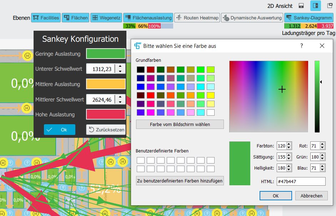Image resolution: width=336 pixels, height=216 pixels.
Task: Toggle the 100% utilization threshold
Action: (x=155, y=26)
